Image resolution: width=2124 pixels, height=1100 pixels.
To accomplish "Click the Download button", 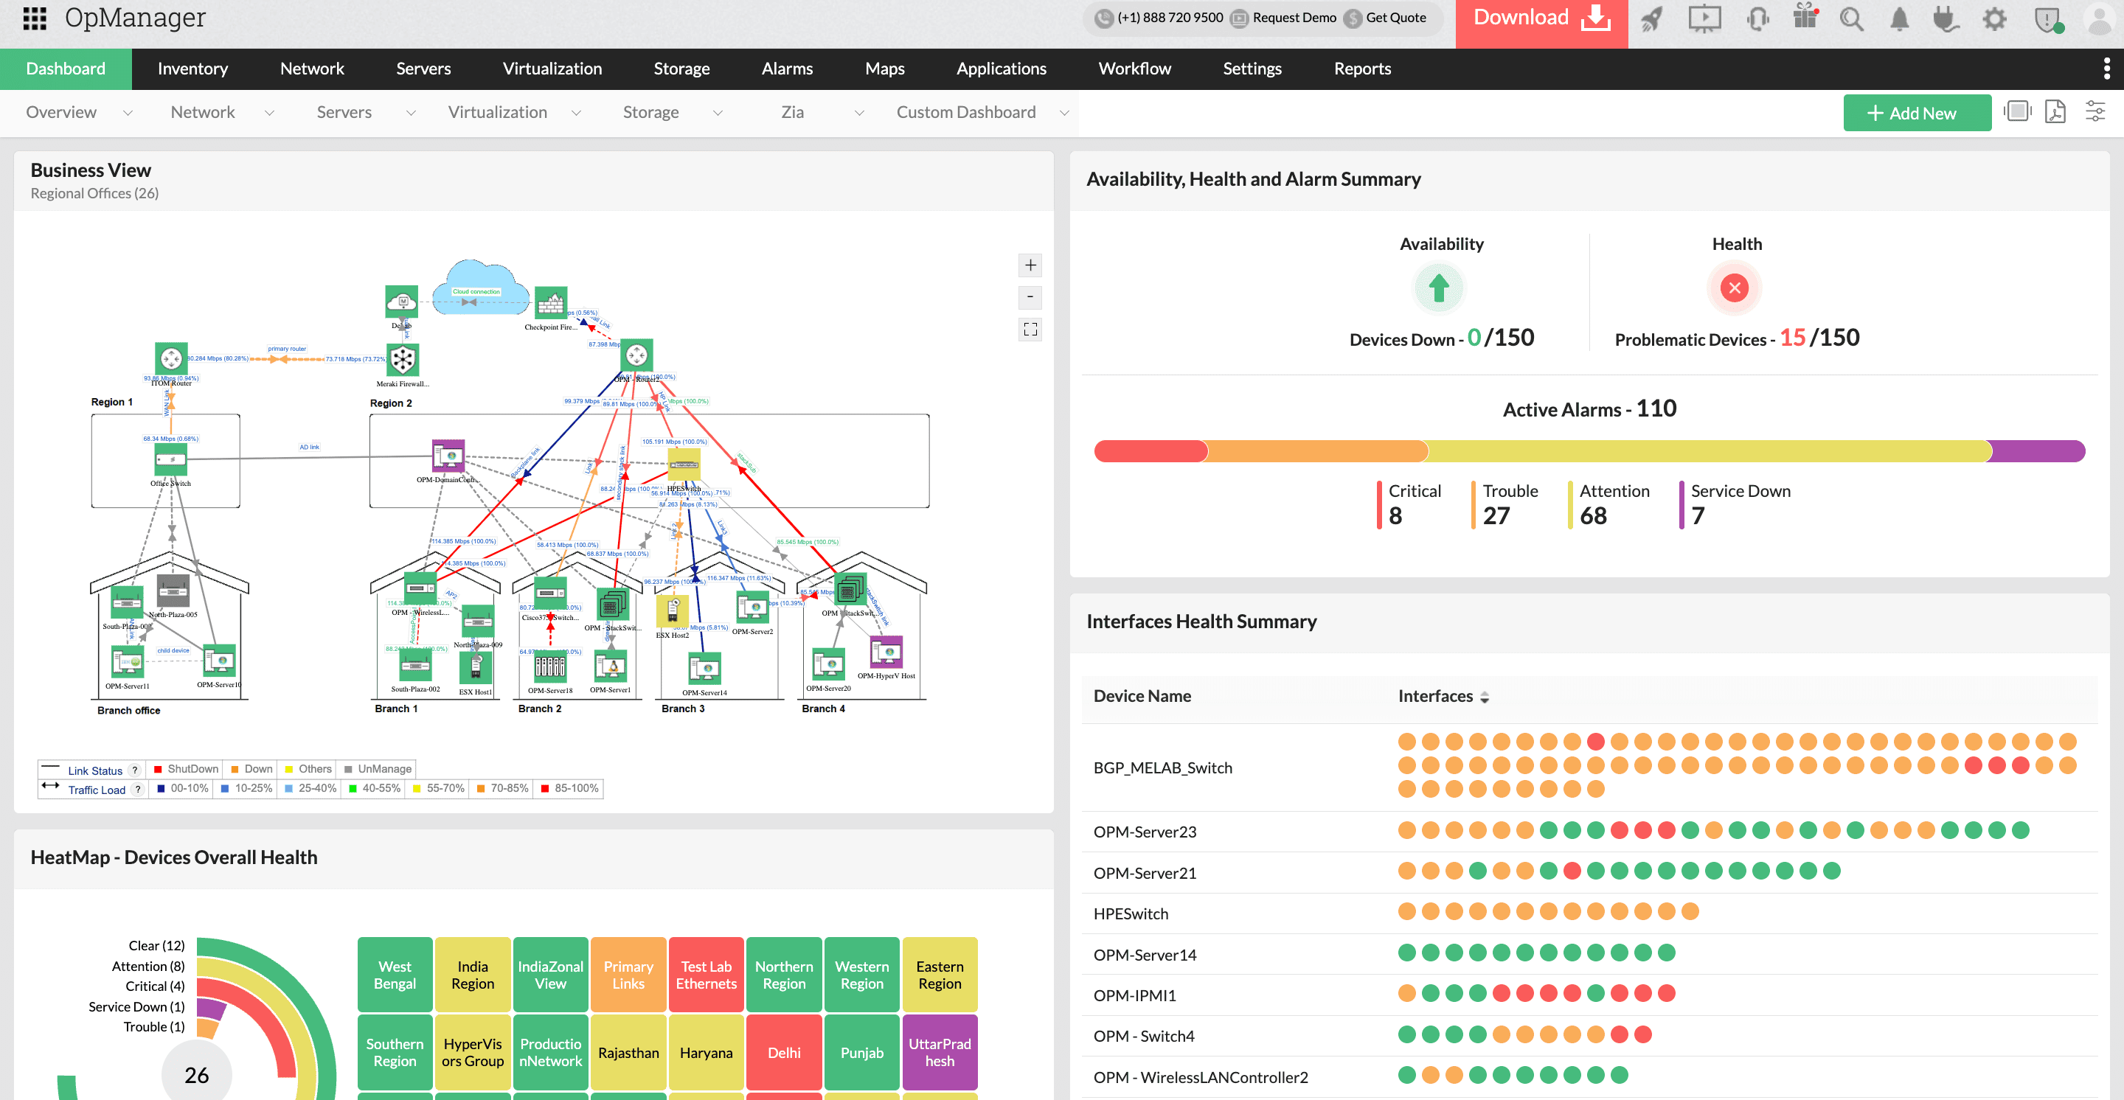I will pyautogui.click(x=1541, y=22).
